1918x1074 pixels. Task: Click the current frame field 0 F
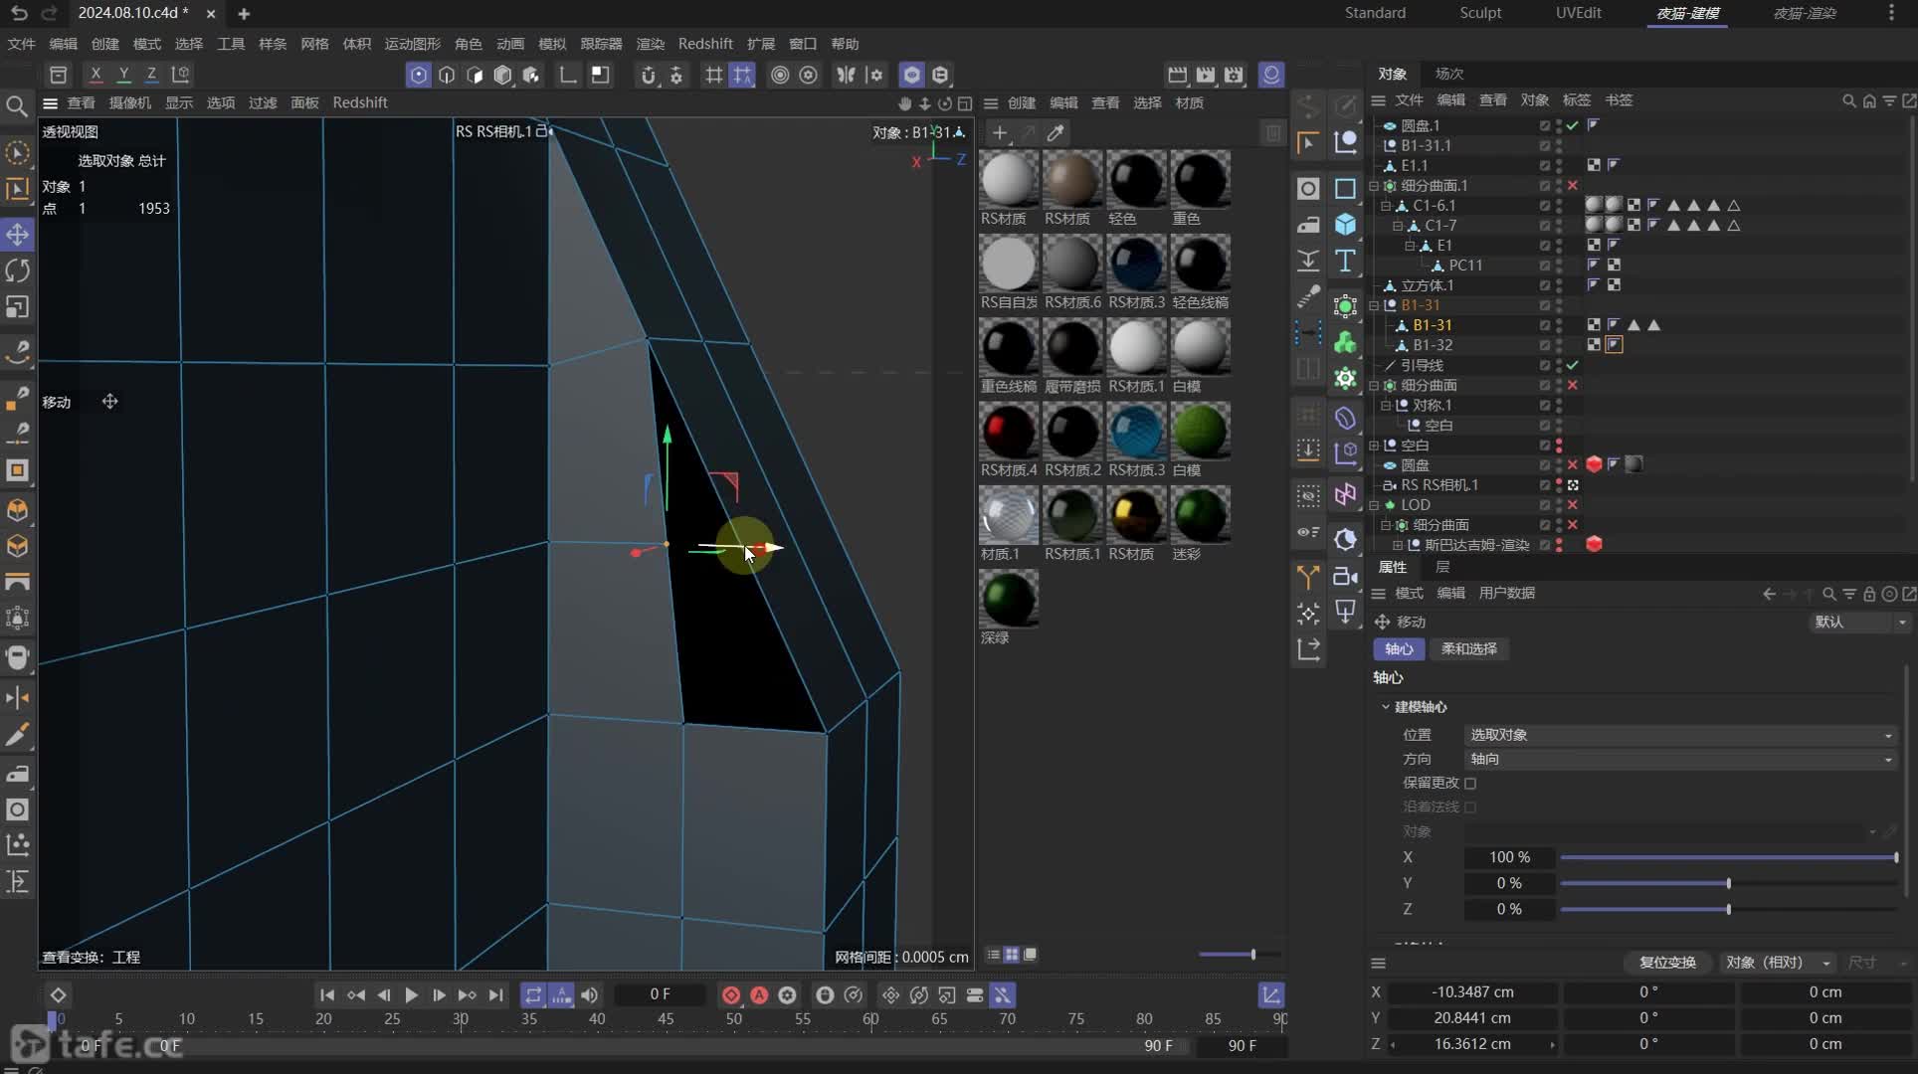pos(660,994)
